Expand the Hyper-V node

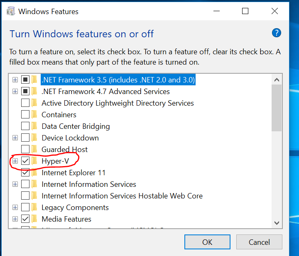coord(15,161)
